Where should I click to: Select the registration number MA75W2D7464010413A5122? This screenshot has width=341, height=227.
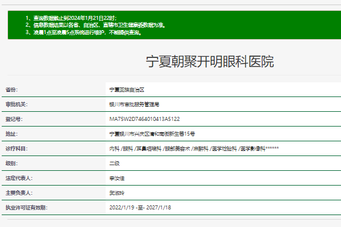tap(144, 119)
